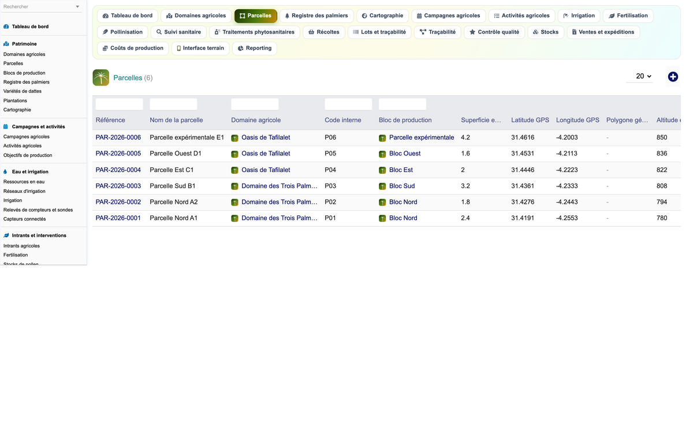
Task: Click the Code interne filter field
Action: (x=348, y=104)
